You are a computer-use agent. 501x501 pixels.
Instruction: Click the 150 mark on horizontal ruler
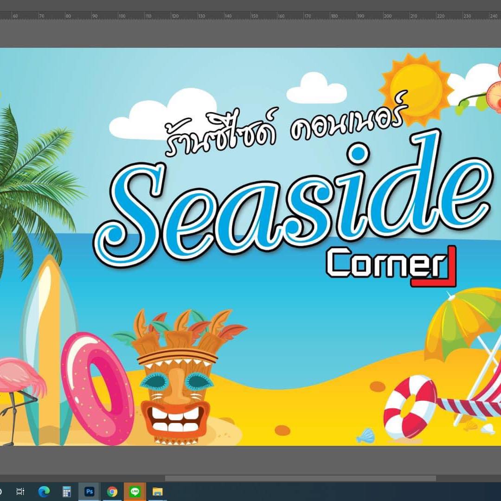tap(254, 16)
